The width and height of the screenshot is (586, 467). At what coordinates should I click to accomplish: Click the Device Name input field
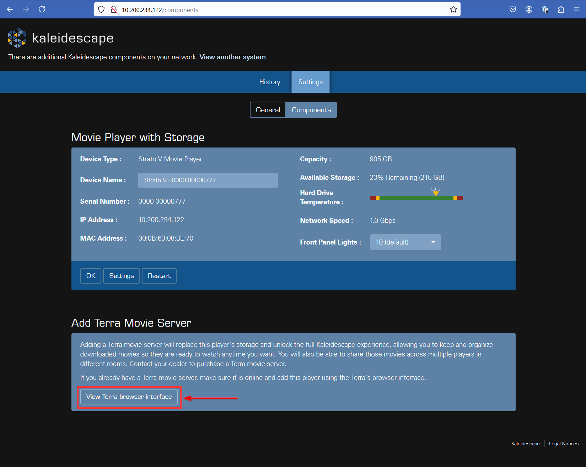(x=208, y=180)
